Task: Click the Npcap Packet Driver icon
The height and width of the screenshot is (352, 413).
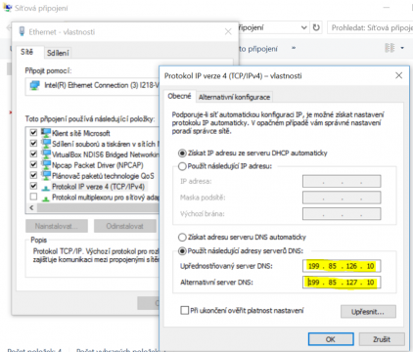Action: (46, 165)
